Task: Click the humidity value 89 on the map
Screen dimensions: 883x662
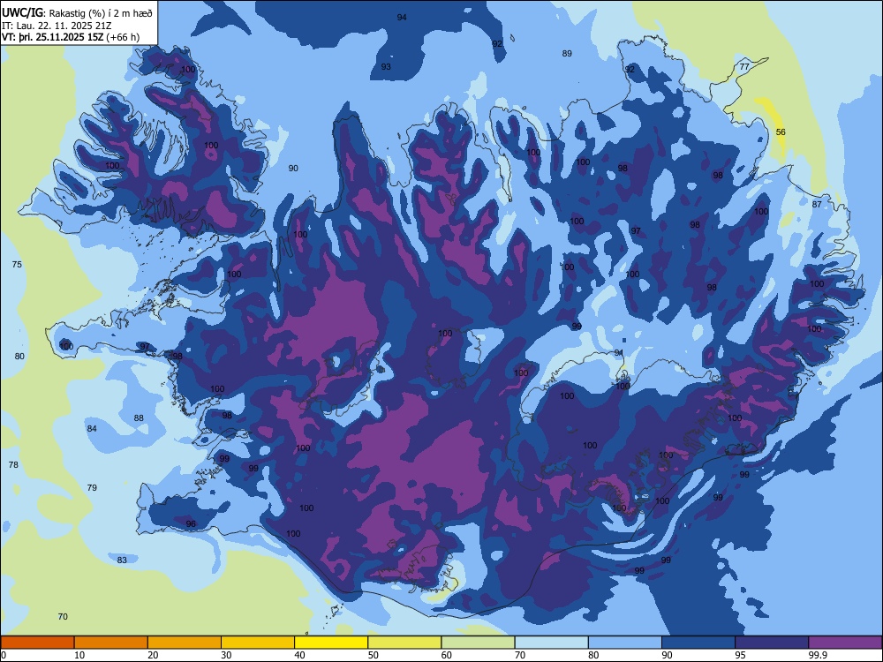Action: coord(567,54)
